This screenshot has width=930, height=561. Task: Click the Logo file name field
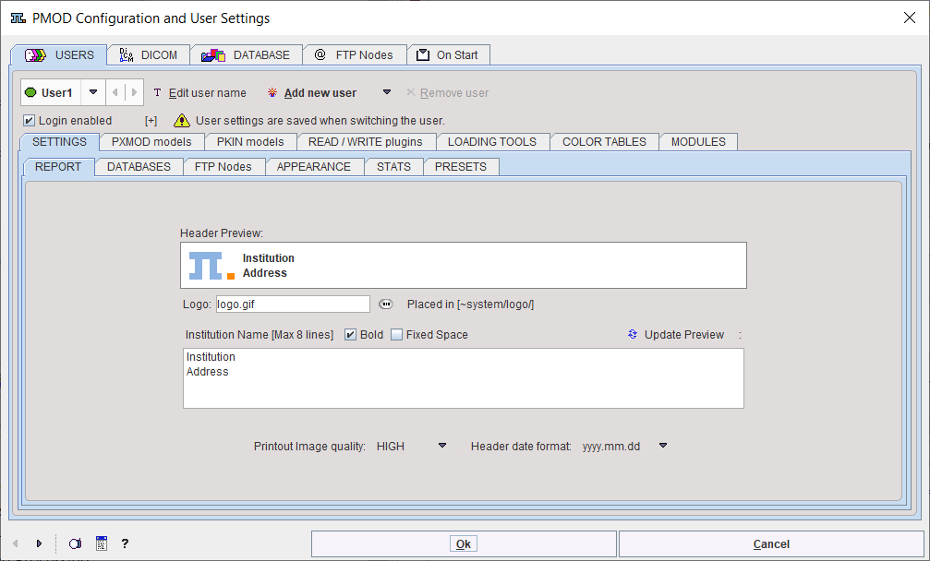point(293,304)
